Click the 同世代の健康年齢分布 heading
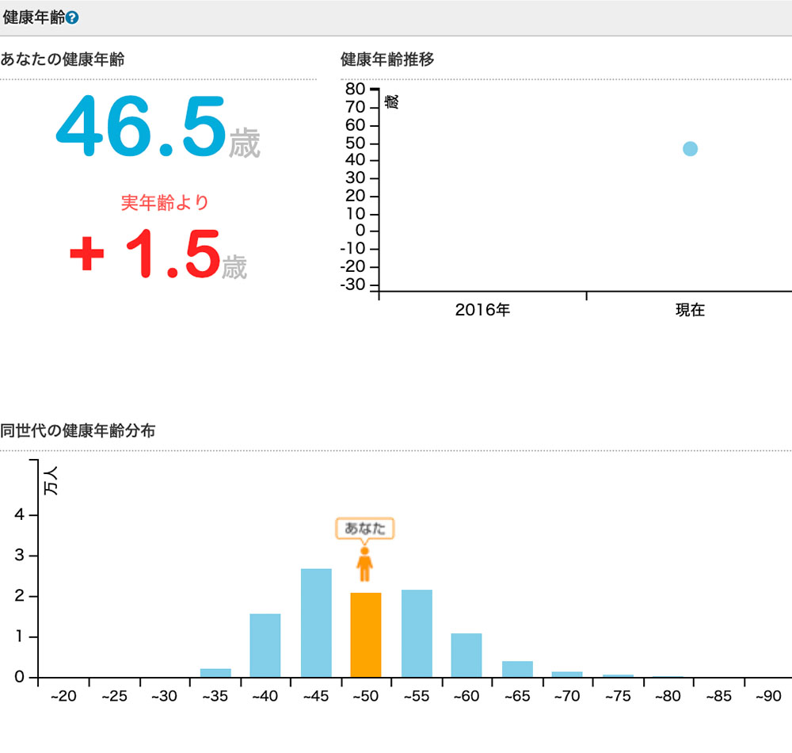 [78, 431]
